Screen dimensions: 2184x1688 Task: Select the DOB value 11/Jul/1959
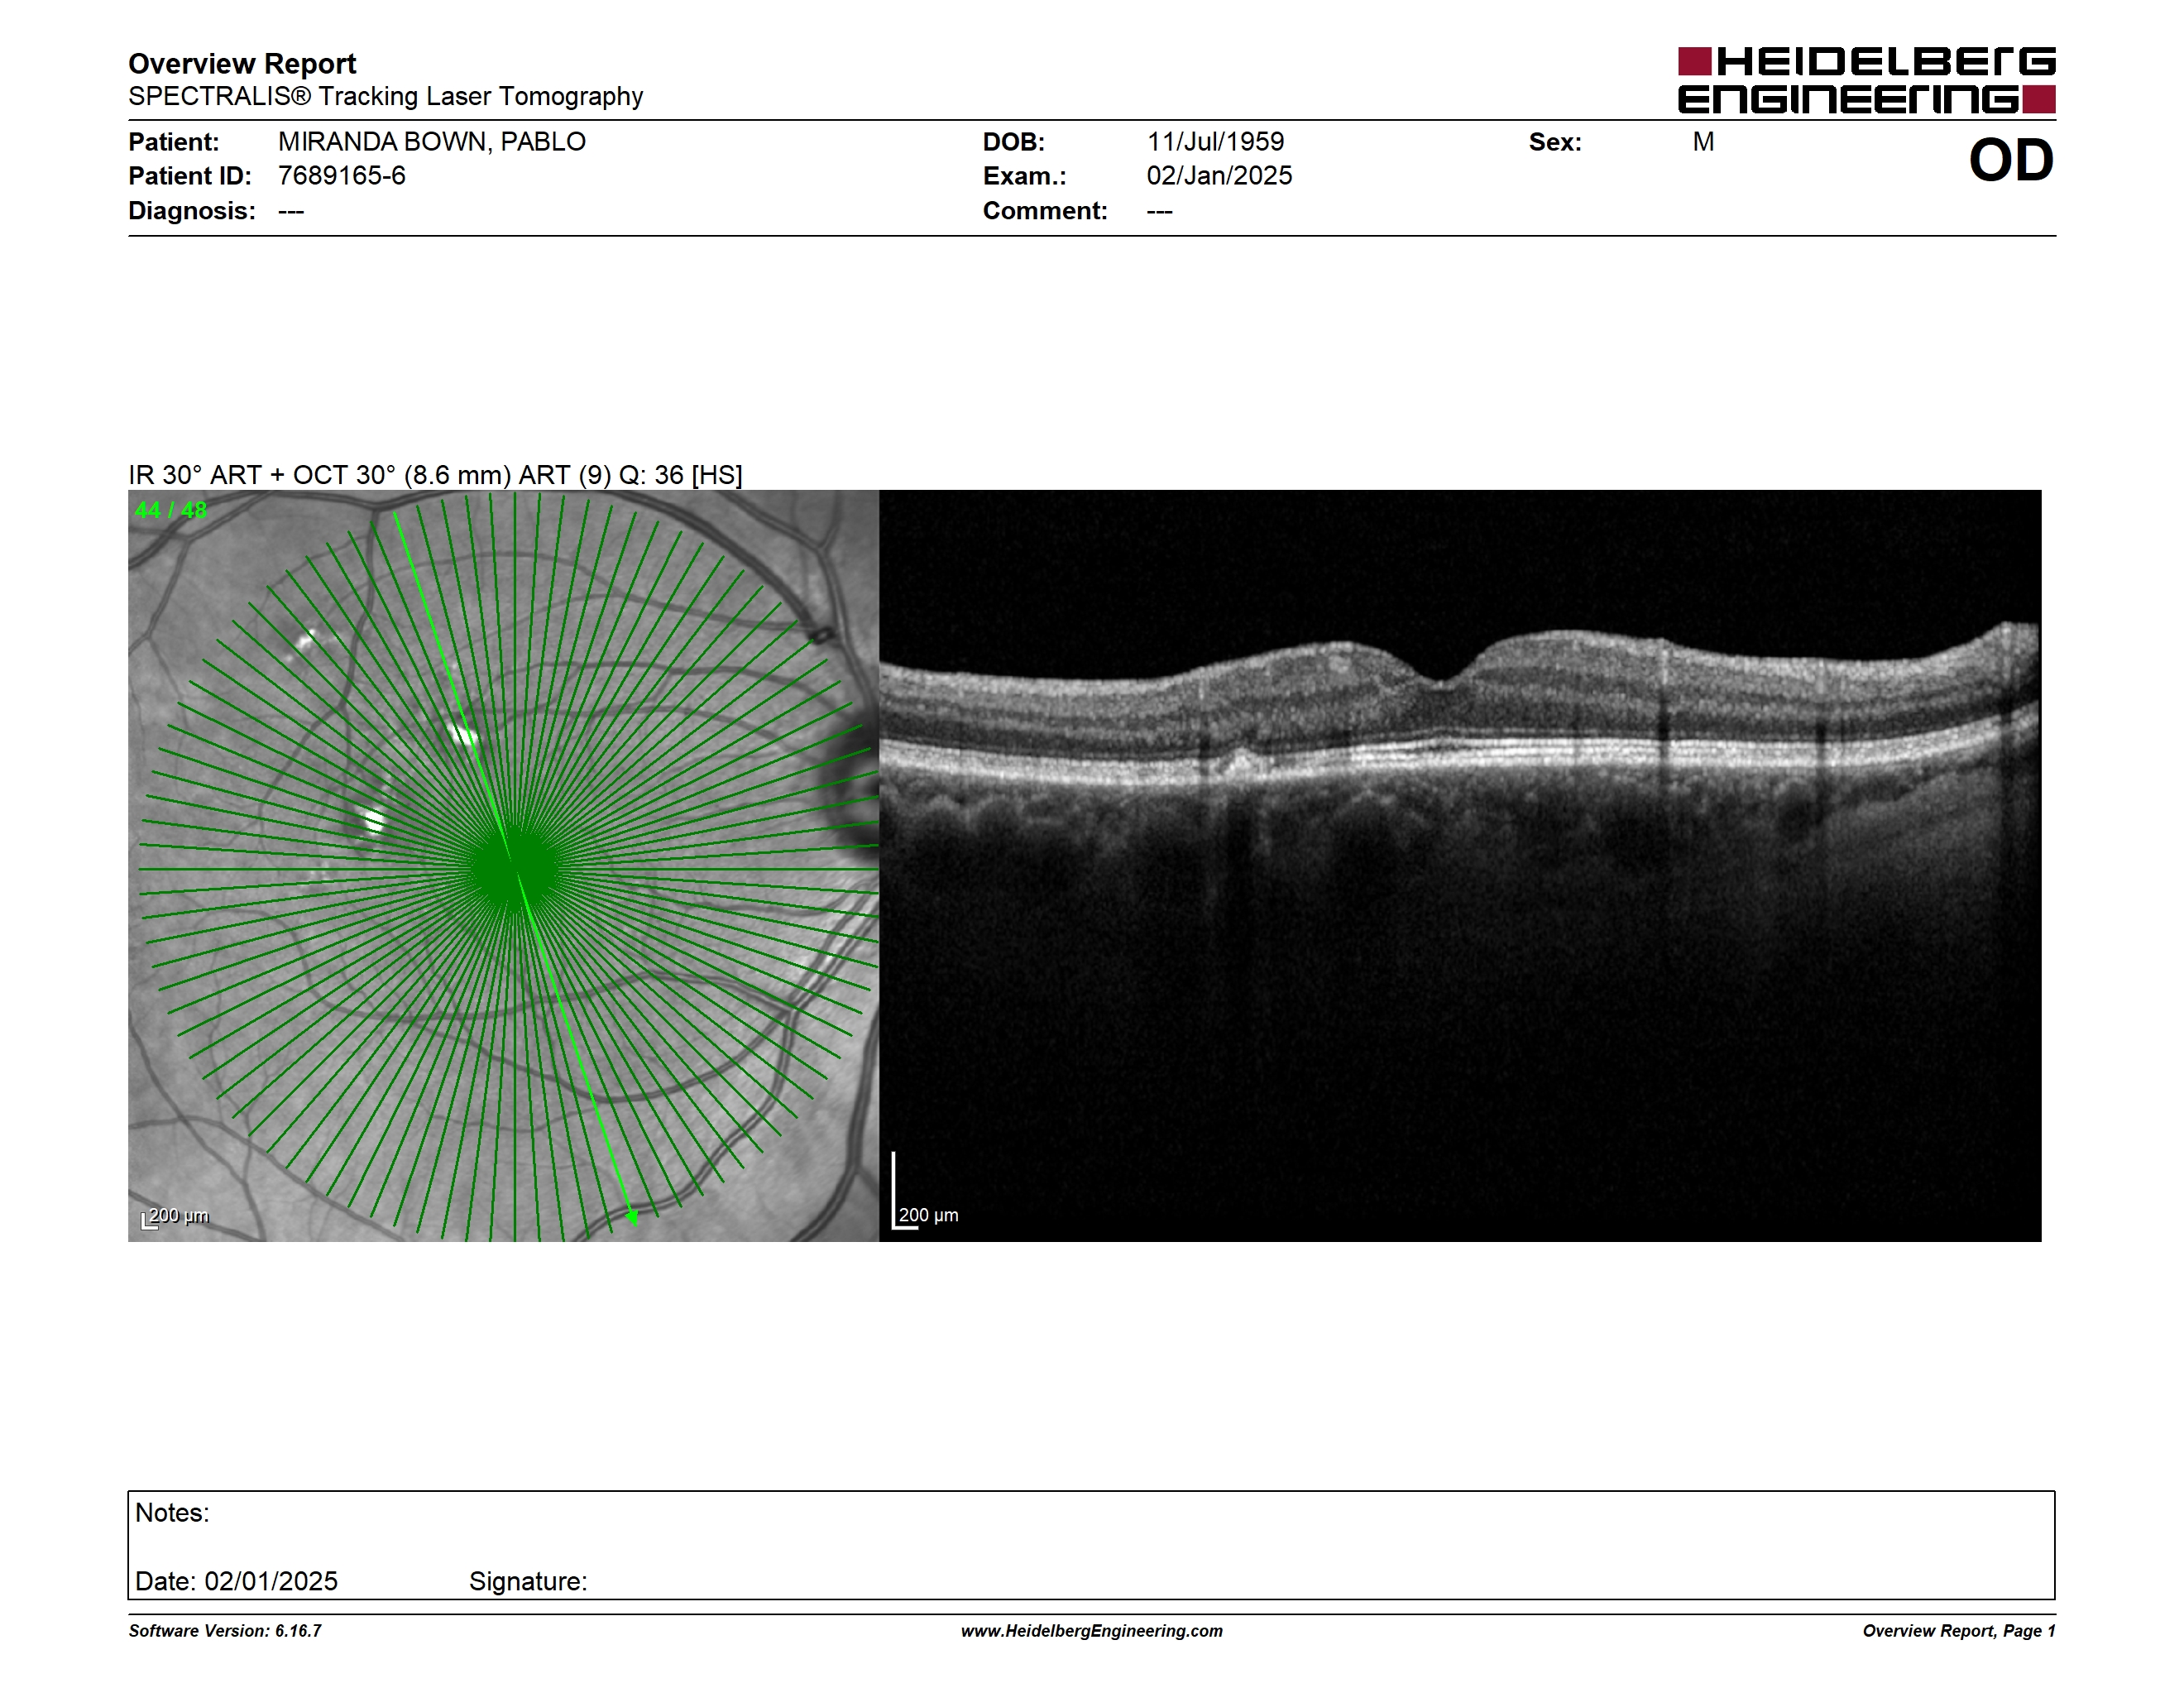(1215, 142)
